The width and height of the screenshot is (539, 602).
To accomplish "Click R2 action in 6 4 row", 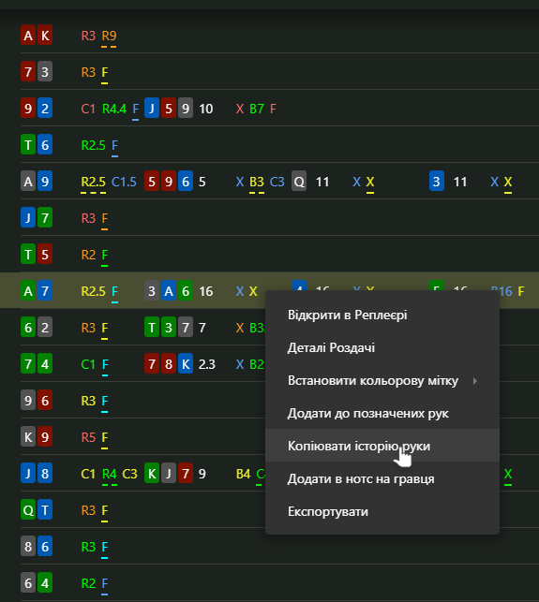I will tap(88, 583).
